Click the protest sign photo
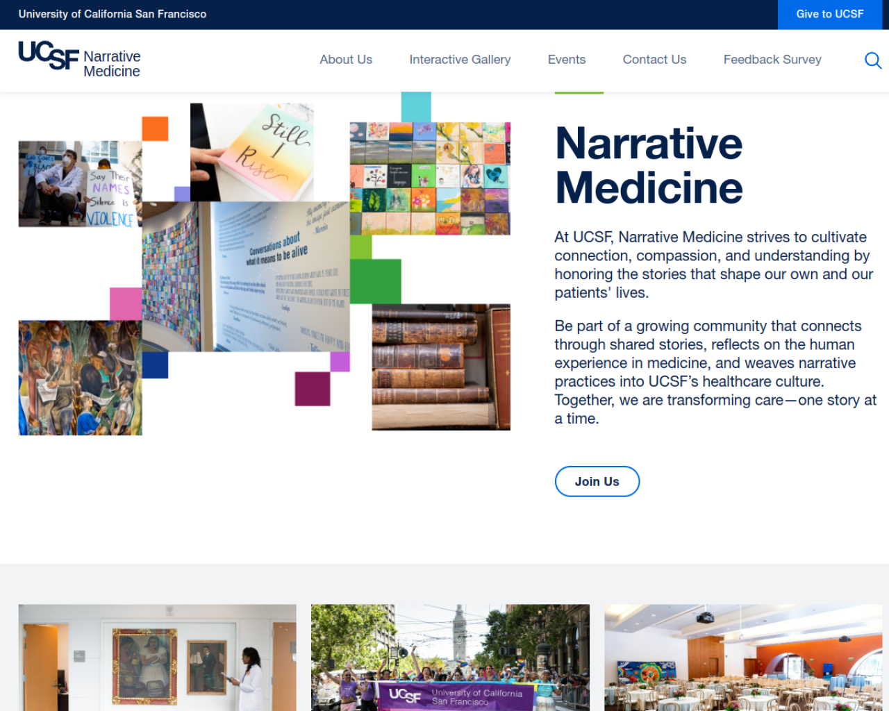Viewport: 889px width, 711px height. pyautogui.click(x=80, y=184)
